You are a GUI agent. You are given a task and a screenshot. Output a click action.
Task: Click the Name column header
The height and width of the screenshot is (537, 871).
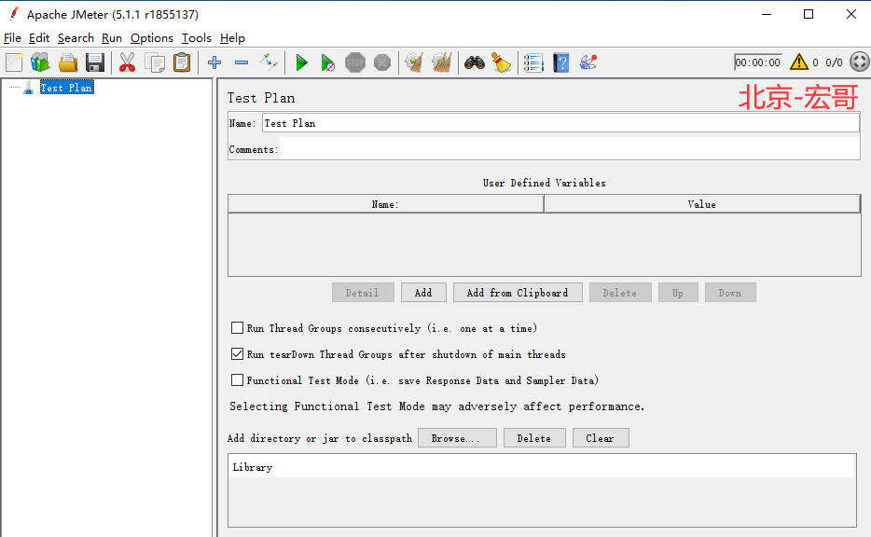(x=385, y=204)
